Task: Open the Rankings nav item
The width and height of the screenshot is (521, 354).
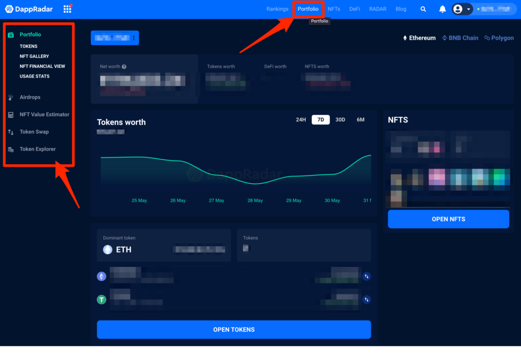Action: (277, 9)
